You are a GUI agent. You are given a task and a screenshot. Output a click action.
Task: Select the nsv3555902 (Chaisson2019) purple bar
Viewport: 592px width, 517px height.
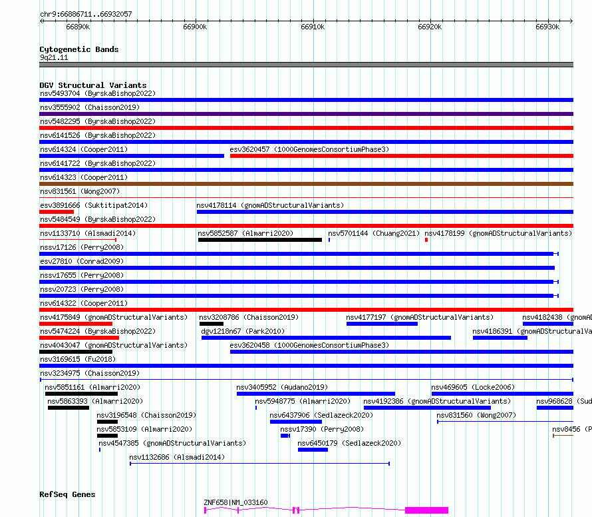(306, 114)
